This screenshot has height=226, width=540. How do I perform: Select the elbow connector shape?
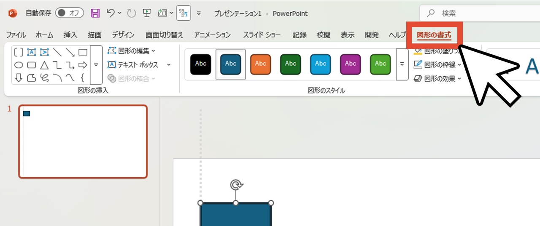click(57, 65)
